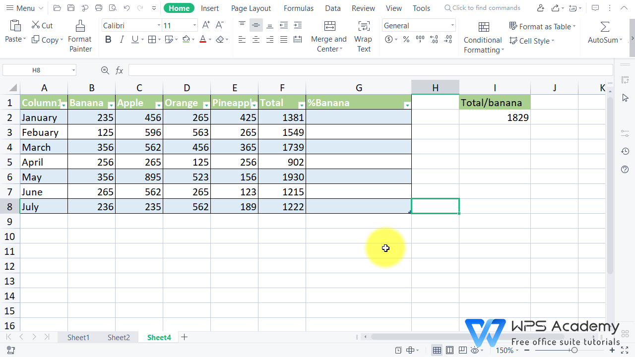Viewport: 635px width, 357px height.
Task: Open the General number format dropdown
Action: 451,25
